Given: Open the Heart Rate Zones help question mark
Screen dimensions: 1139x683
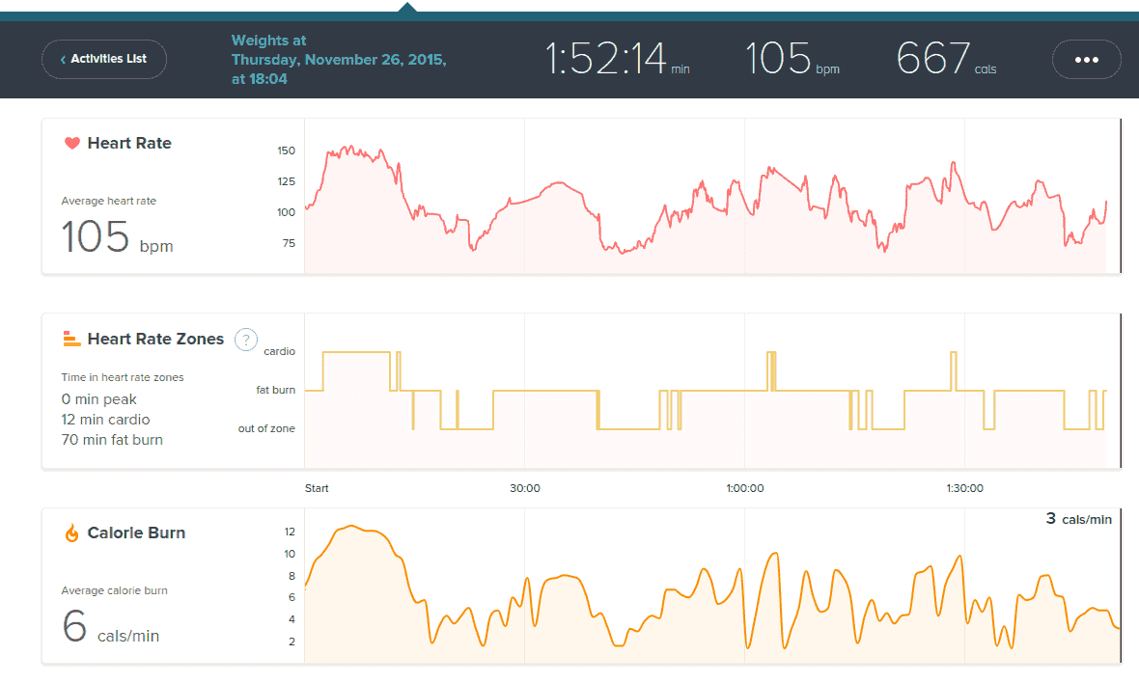Looking at the screenshot, I should (x=246, y=340).
